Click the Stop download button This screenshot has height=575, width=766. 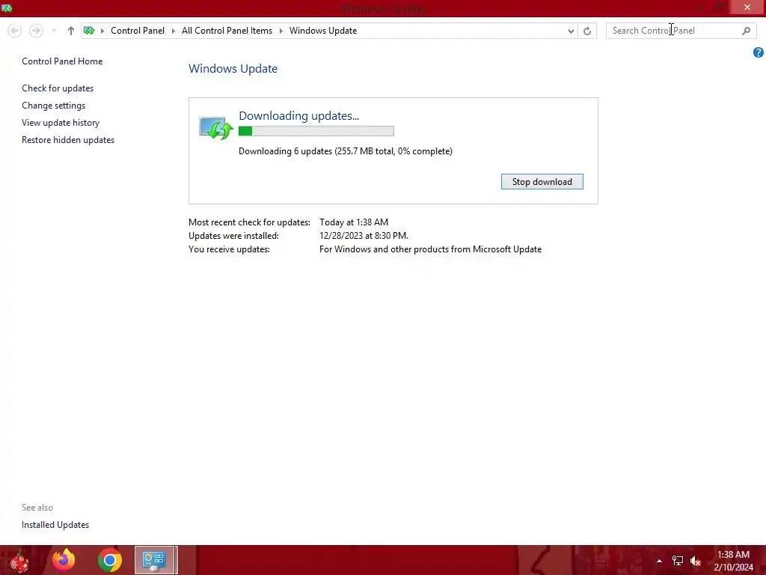tap(542, 182)
